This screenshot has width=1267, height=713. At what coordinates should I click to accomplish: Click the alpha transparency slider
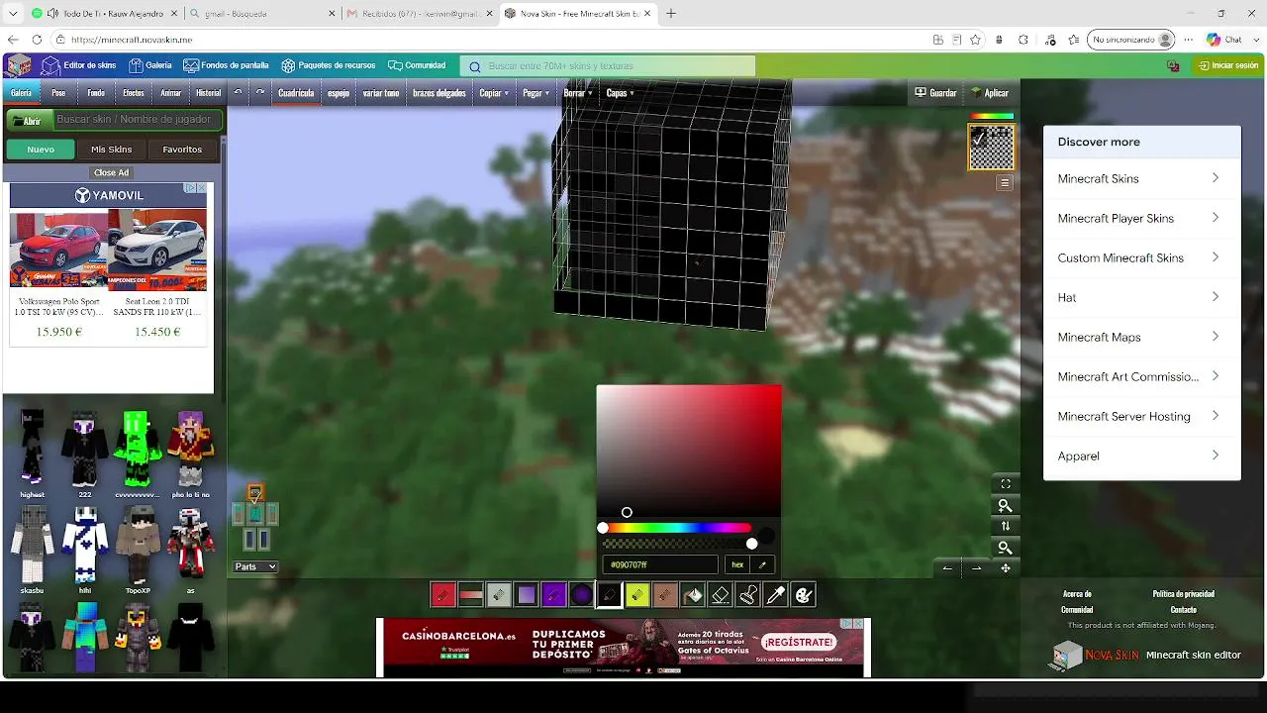[676, 544]
